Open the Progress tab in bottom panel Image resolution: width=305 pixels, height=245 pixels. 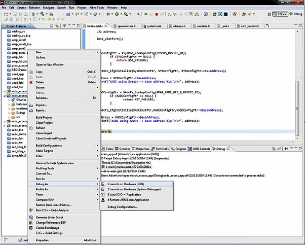[x=178, y=149]
